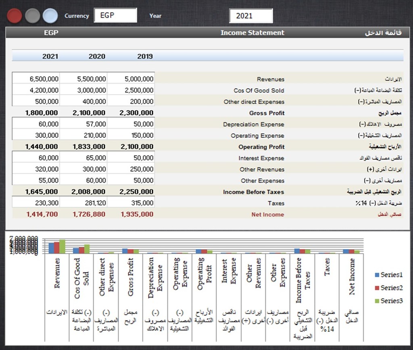This screenshot has height=350, width=413.
Task: Select 2021 Depreciation Expense cell 60,000
Action: 36,124
